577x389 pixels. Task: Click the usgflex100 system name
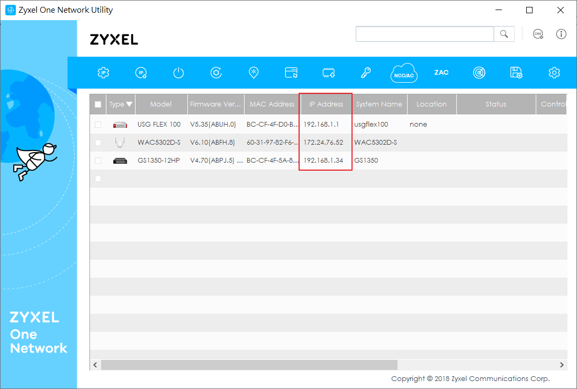pos(371,125)
